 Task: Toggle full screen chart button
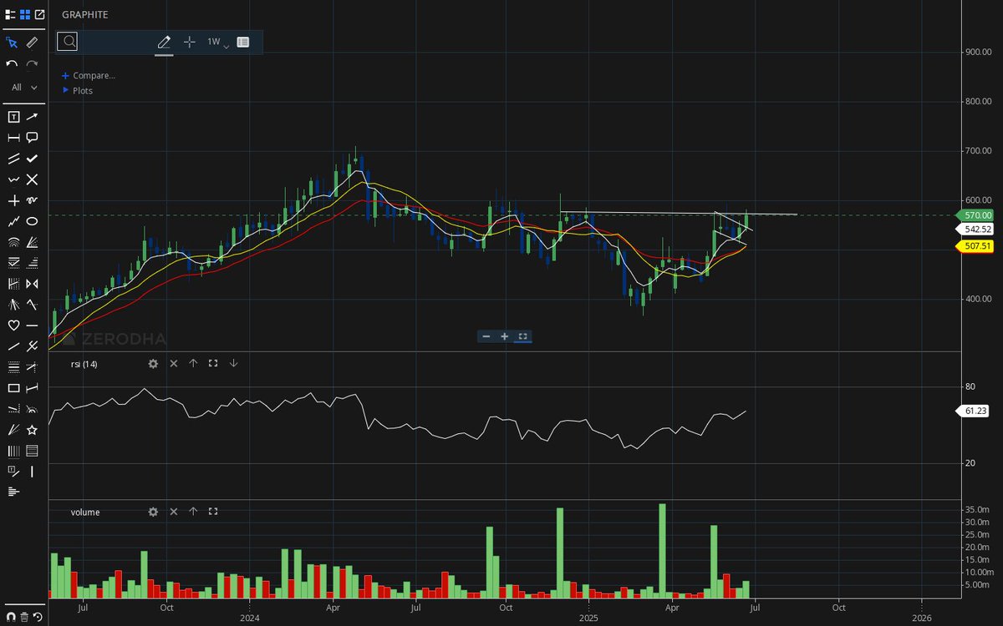522,336
